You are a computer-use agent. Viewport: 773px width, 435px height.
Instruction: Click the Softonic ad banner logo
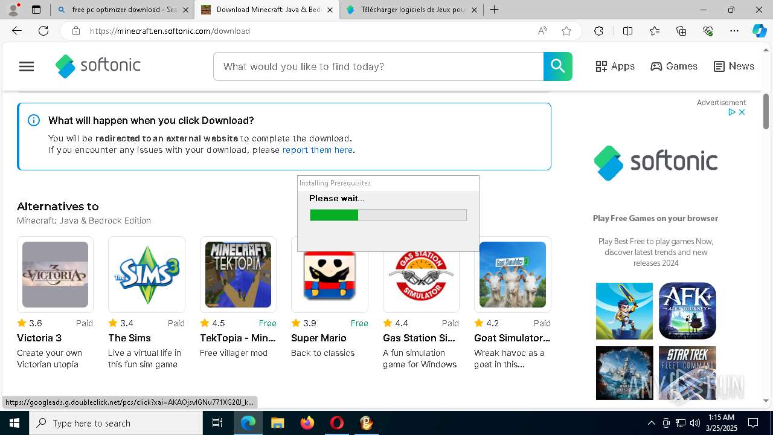pyautogui.click(x=656, y=163)
